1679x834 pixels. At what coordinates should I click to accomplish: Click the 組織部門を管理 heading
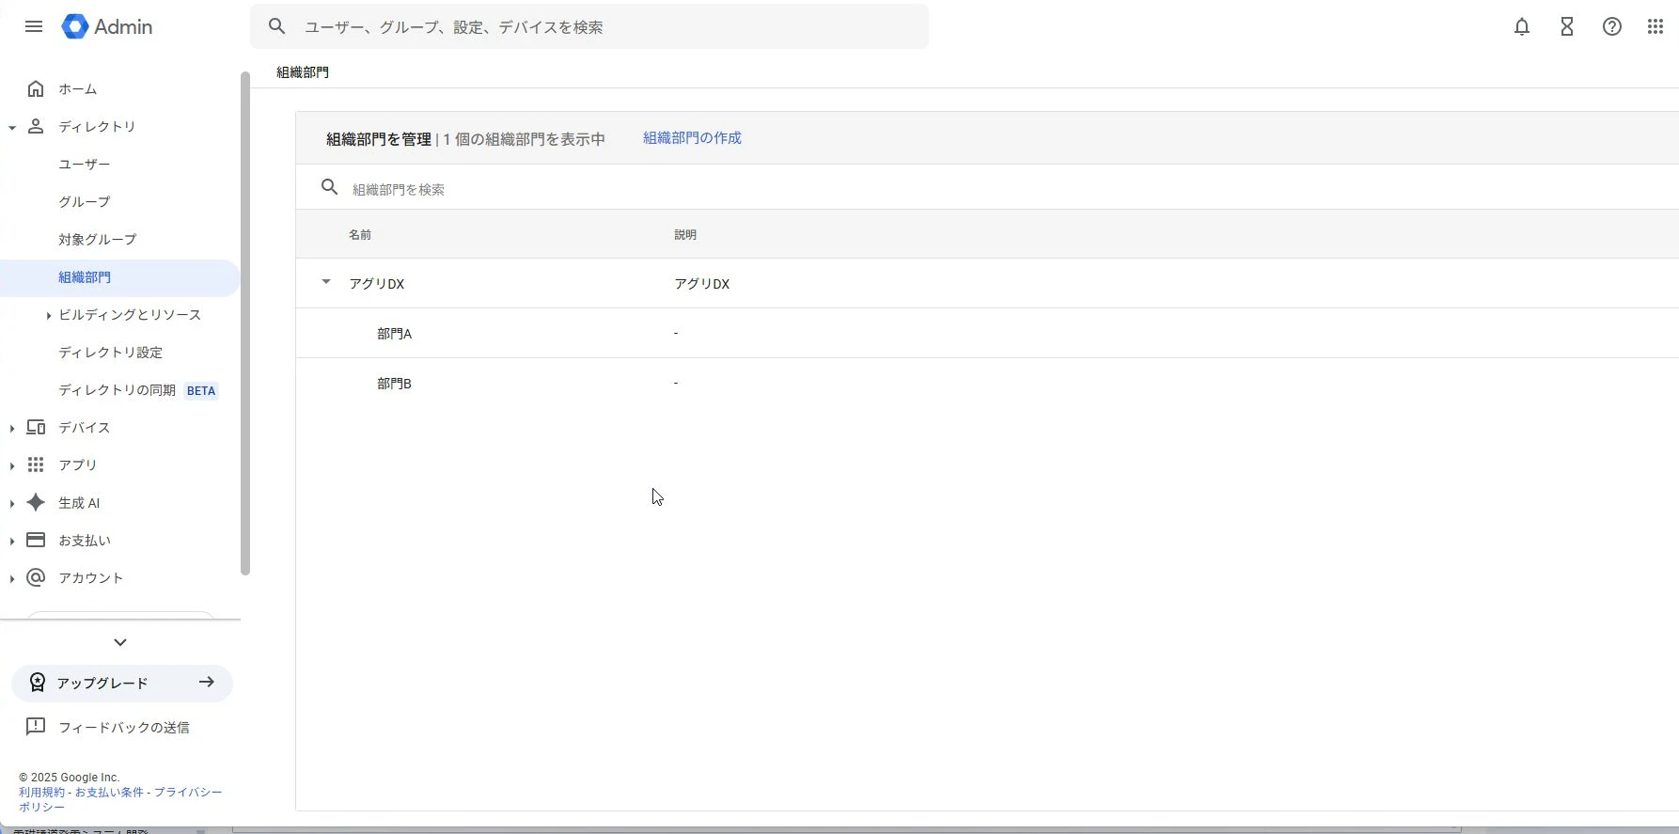(379, 139)
